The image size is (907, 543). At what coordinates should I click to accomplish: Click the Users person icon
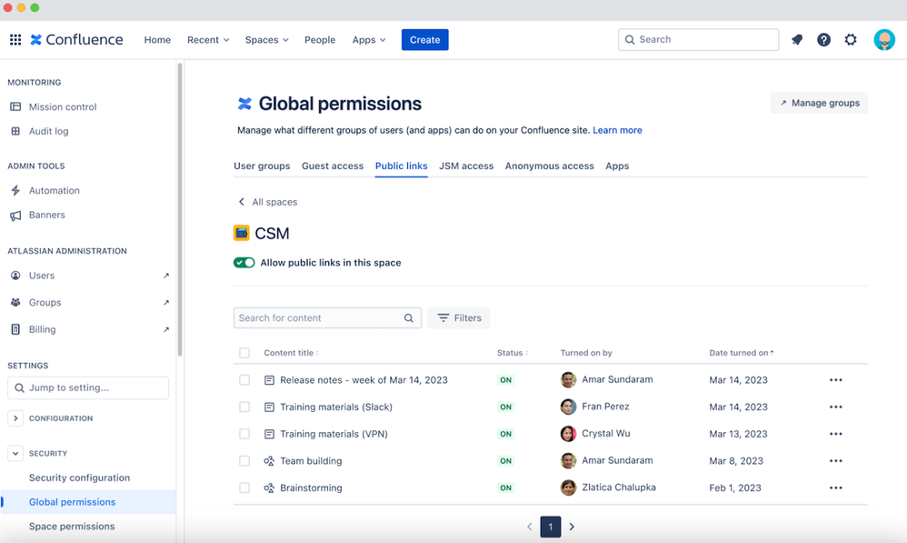[15, 276]
